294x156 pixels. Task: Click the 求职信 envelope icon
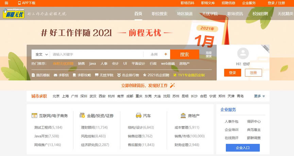55,75
